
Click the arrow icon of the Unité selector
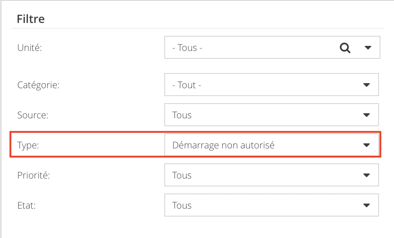(x=368, y=48)
